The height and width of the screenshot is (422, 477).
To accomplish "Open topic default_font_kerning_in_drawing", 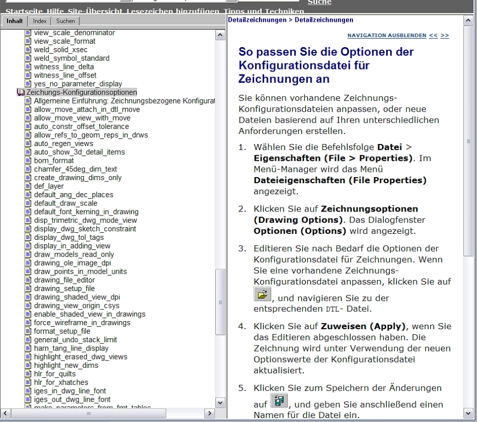I will (x=86, y=211).
